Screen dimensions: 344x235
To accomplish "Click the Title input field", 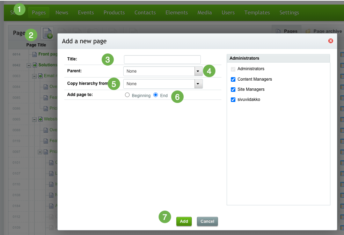I will click(162, 59).
